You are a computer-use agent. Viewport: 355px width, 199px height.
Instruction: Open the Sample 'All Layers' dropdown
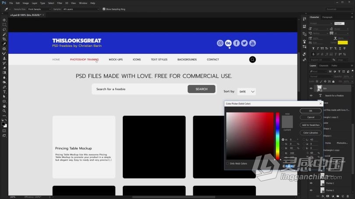(x=81, y=9)
